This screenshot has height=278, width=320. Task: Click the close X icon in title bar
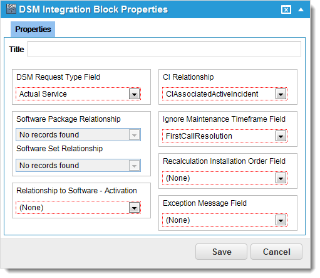[x=286, y=9]
